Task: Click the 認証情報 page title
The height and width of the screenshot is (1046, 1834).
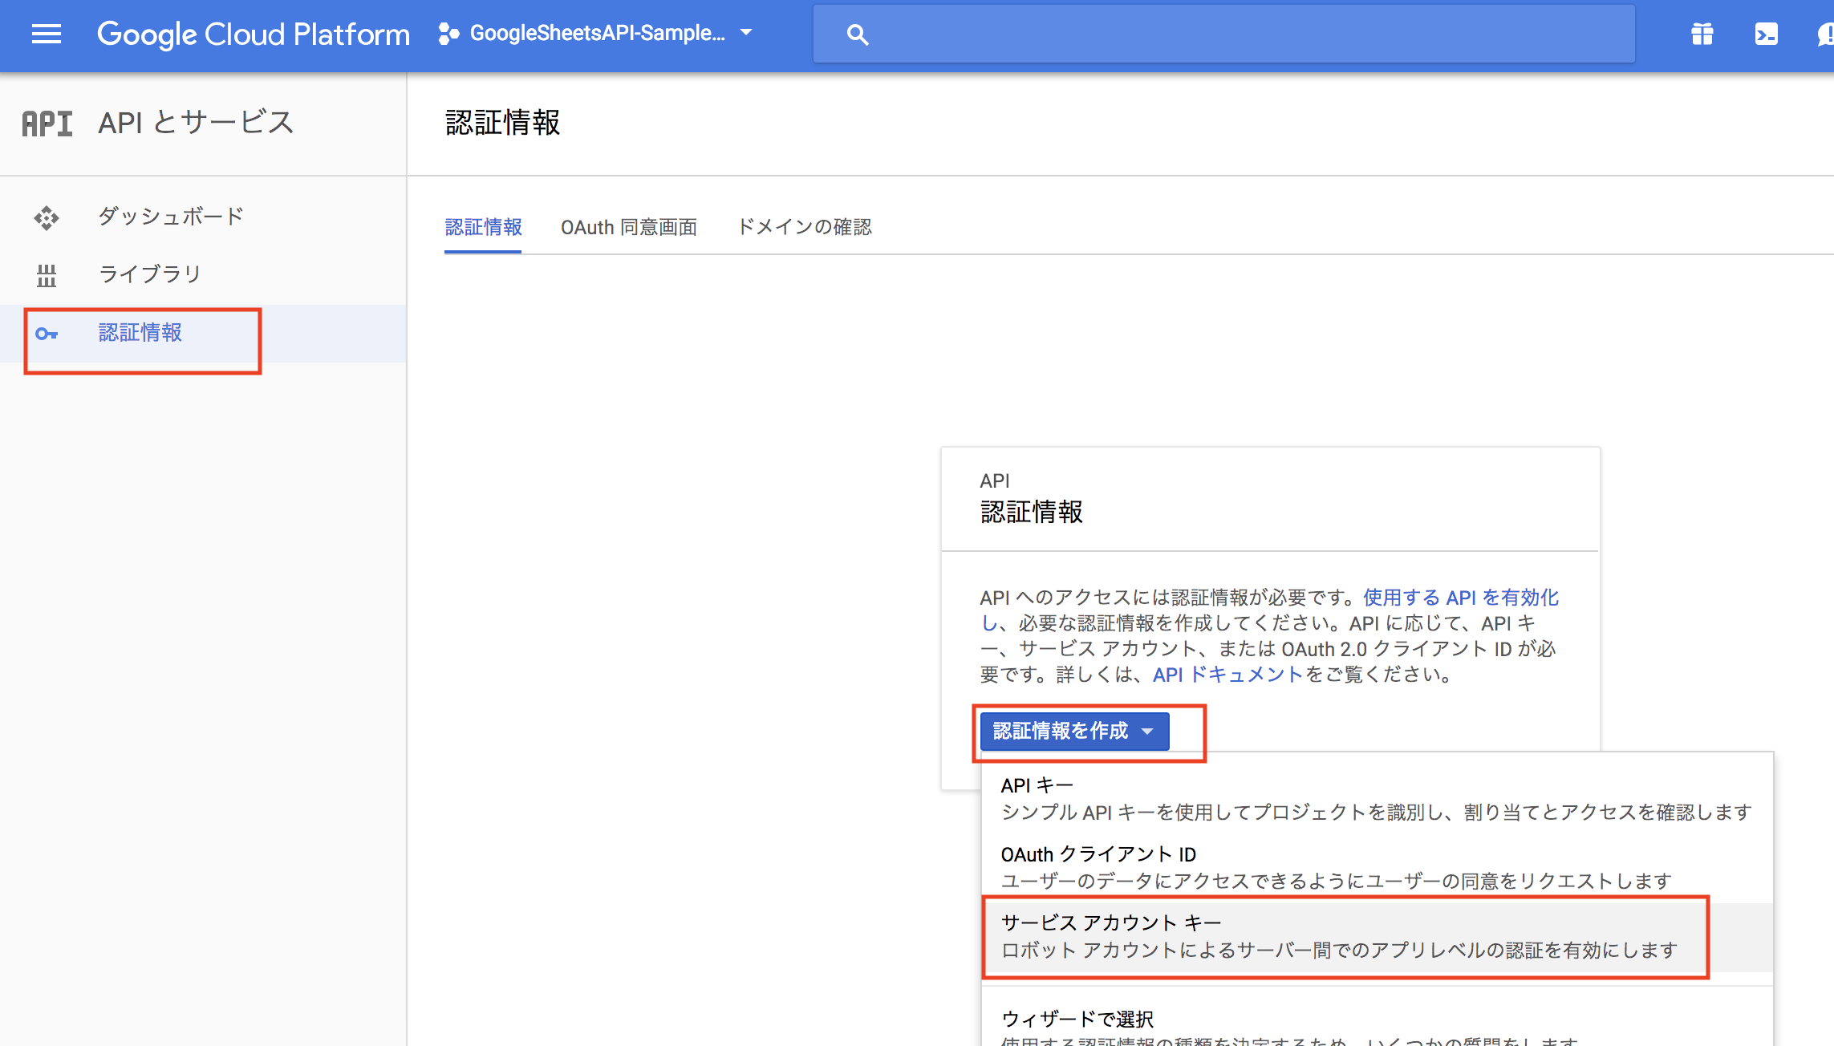Action: pyautogui.click(x=503, y=123)
